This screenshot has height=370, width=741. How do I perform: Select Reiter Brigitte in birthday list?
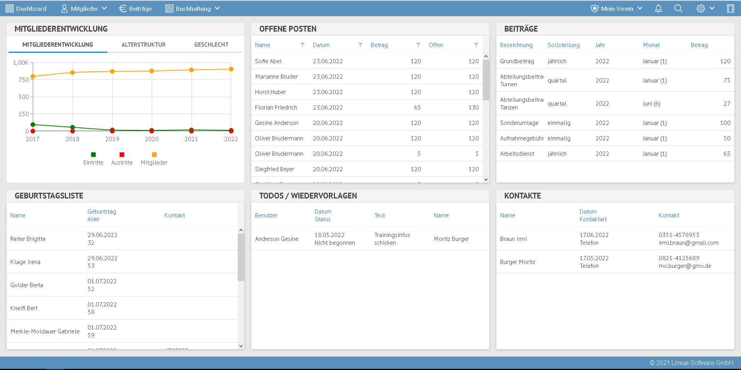pos(122,239)
